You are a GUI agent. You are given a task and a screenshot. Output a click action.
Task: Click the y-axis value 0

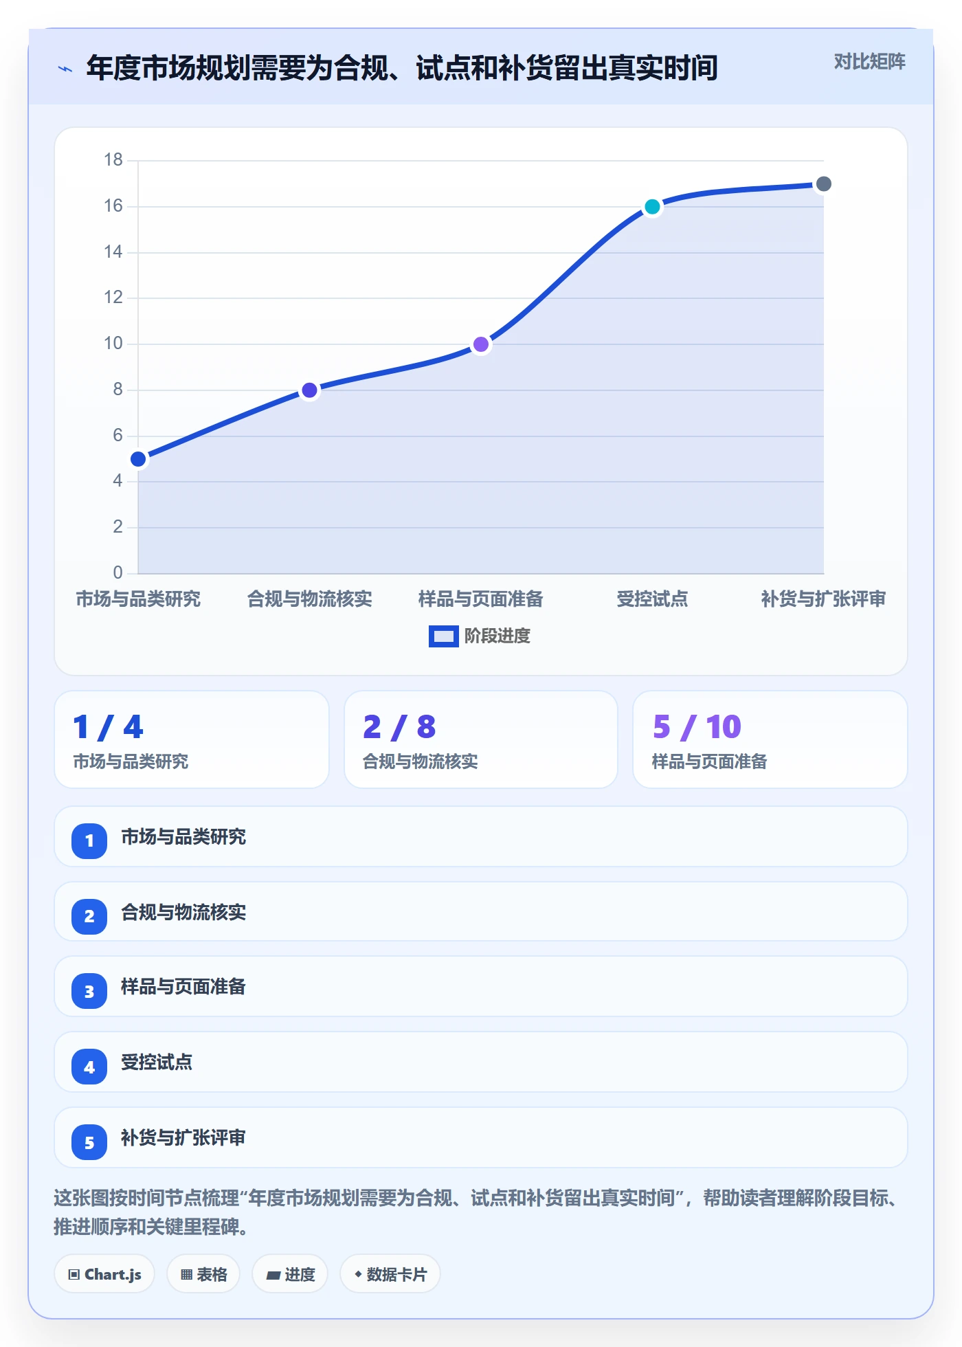(118, 572)
